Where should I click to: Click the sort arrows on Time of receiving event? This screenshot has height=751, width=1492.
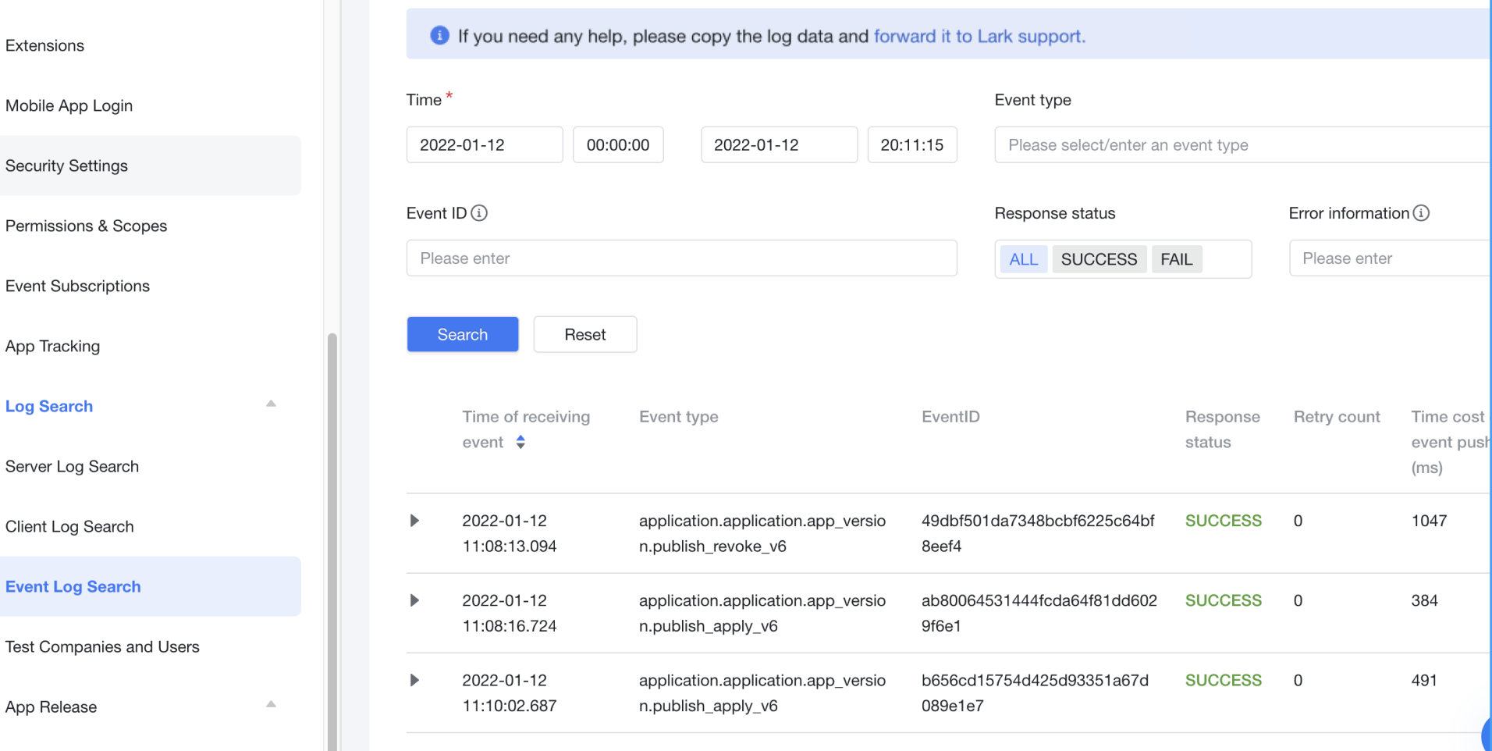tap(520, 443)
